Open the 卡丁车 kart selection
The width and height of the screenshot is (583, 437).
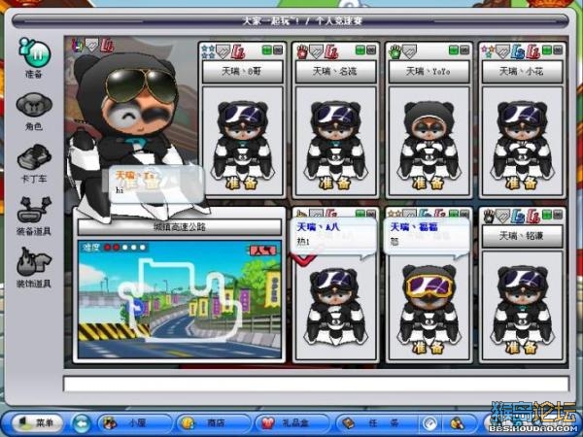(34, 163)
